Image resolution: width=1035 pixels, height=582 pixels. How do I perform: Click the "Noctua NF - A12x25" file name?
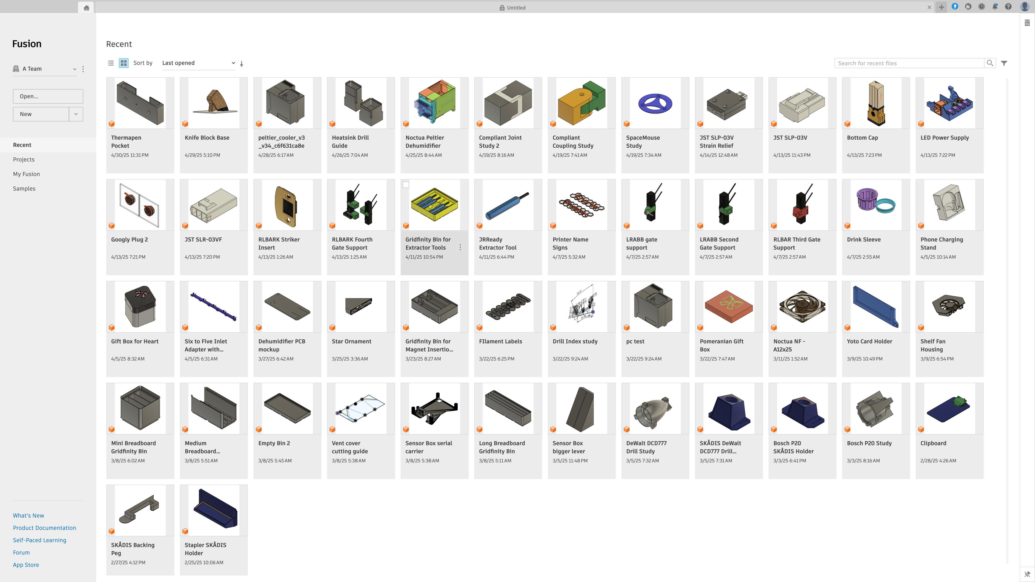(789, 345)
